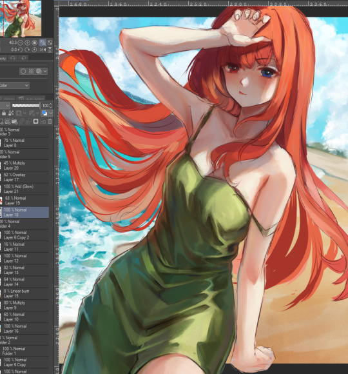Expand the Color expression dropdown

[x=14, y=85]
